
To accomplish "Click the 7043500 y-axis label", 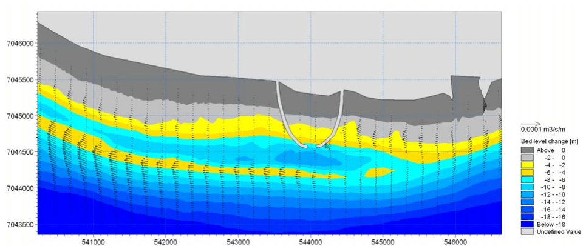I will [x=20, y=224].
